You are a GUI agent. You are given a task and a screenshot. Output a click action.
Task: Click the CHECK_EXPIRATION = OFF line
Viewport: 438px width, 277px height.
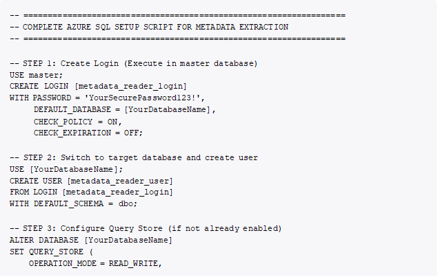click(x=88, y=133)
